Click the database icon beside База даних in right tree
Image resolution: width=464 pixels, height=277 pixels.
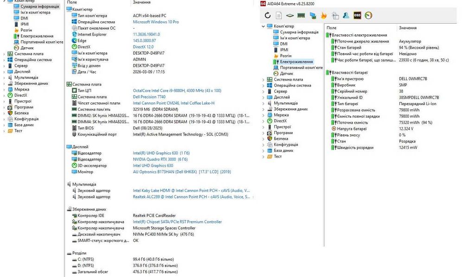point(270,151)
